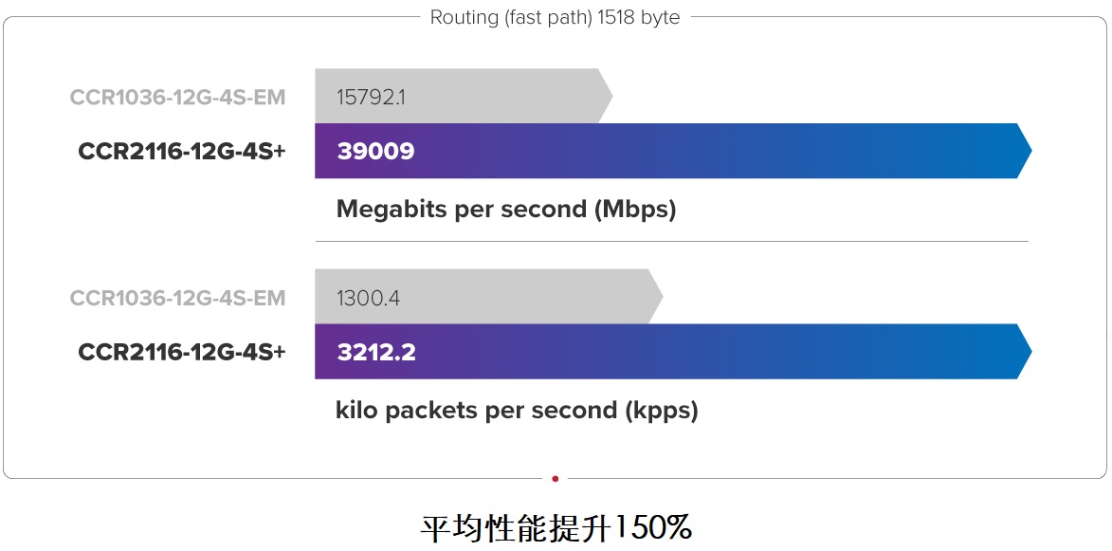Click the red dot indicator below the chart
The image size is (1112, 551).
556,479
